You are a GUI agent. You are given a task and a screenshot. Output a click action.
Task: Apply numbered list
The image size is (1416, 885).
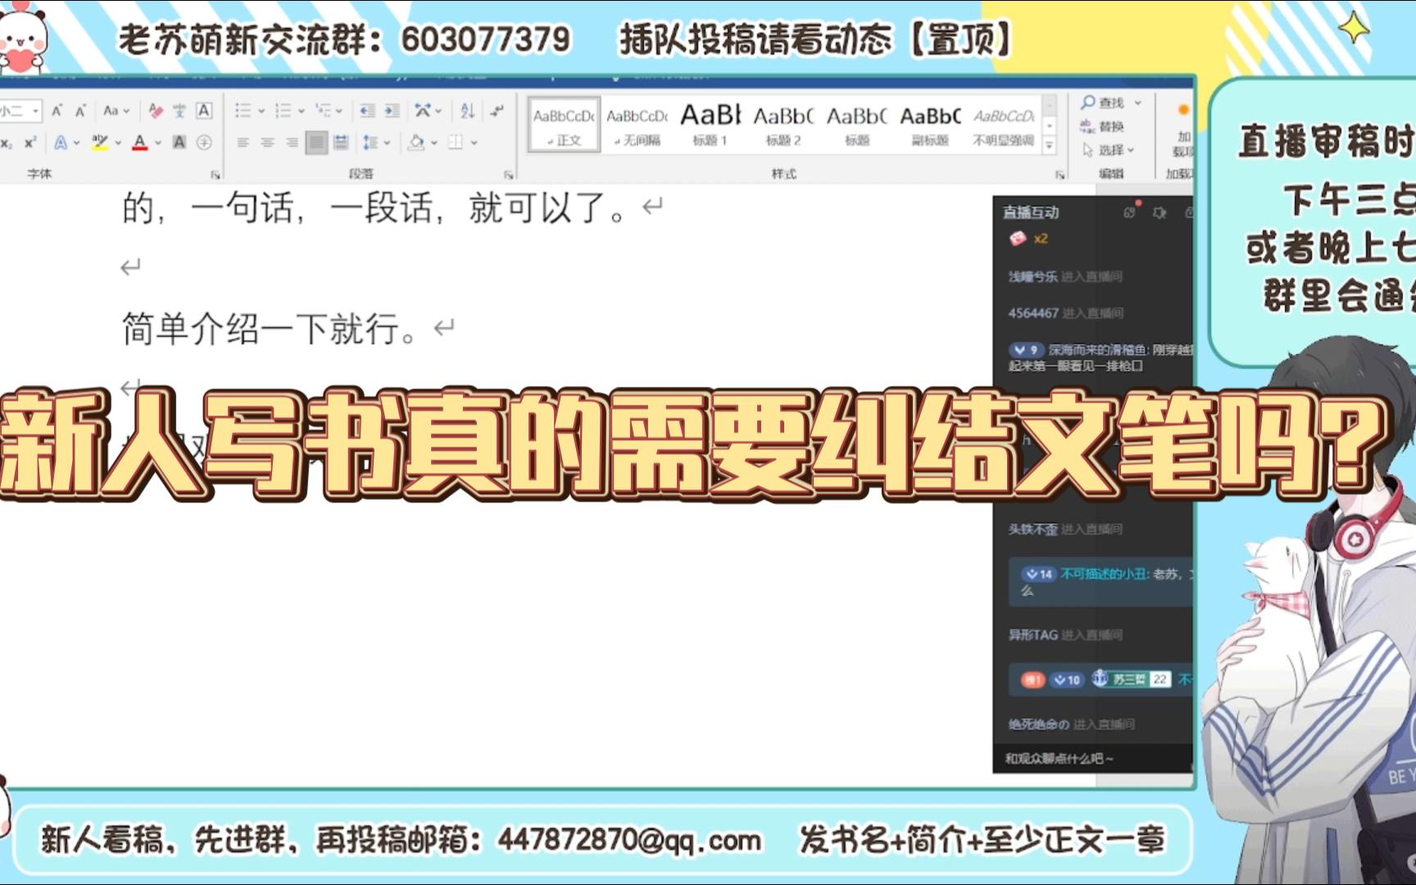click(283, 111)
